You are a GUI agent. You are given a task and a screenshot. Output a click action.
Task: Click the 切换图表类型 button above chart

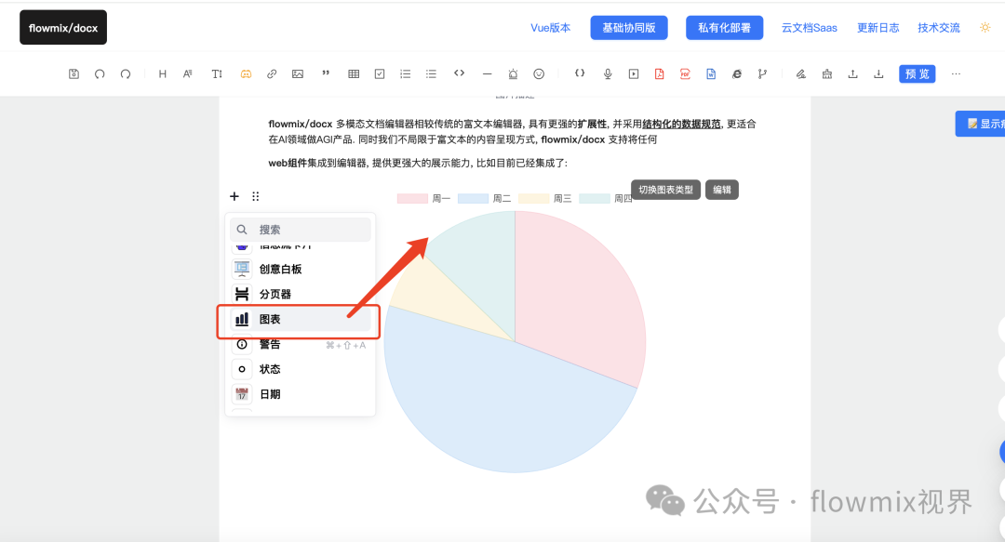[x=665, y=190]
